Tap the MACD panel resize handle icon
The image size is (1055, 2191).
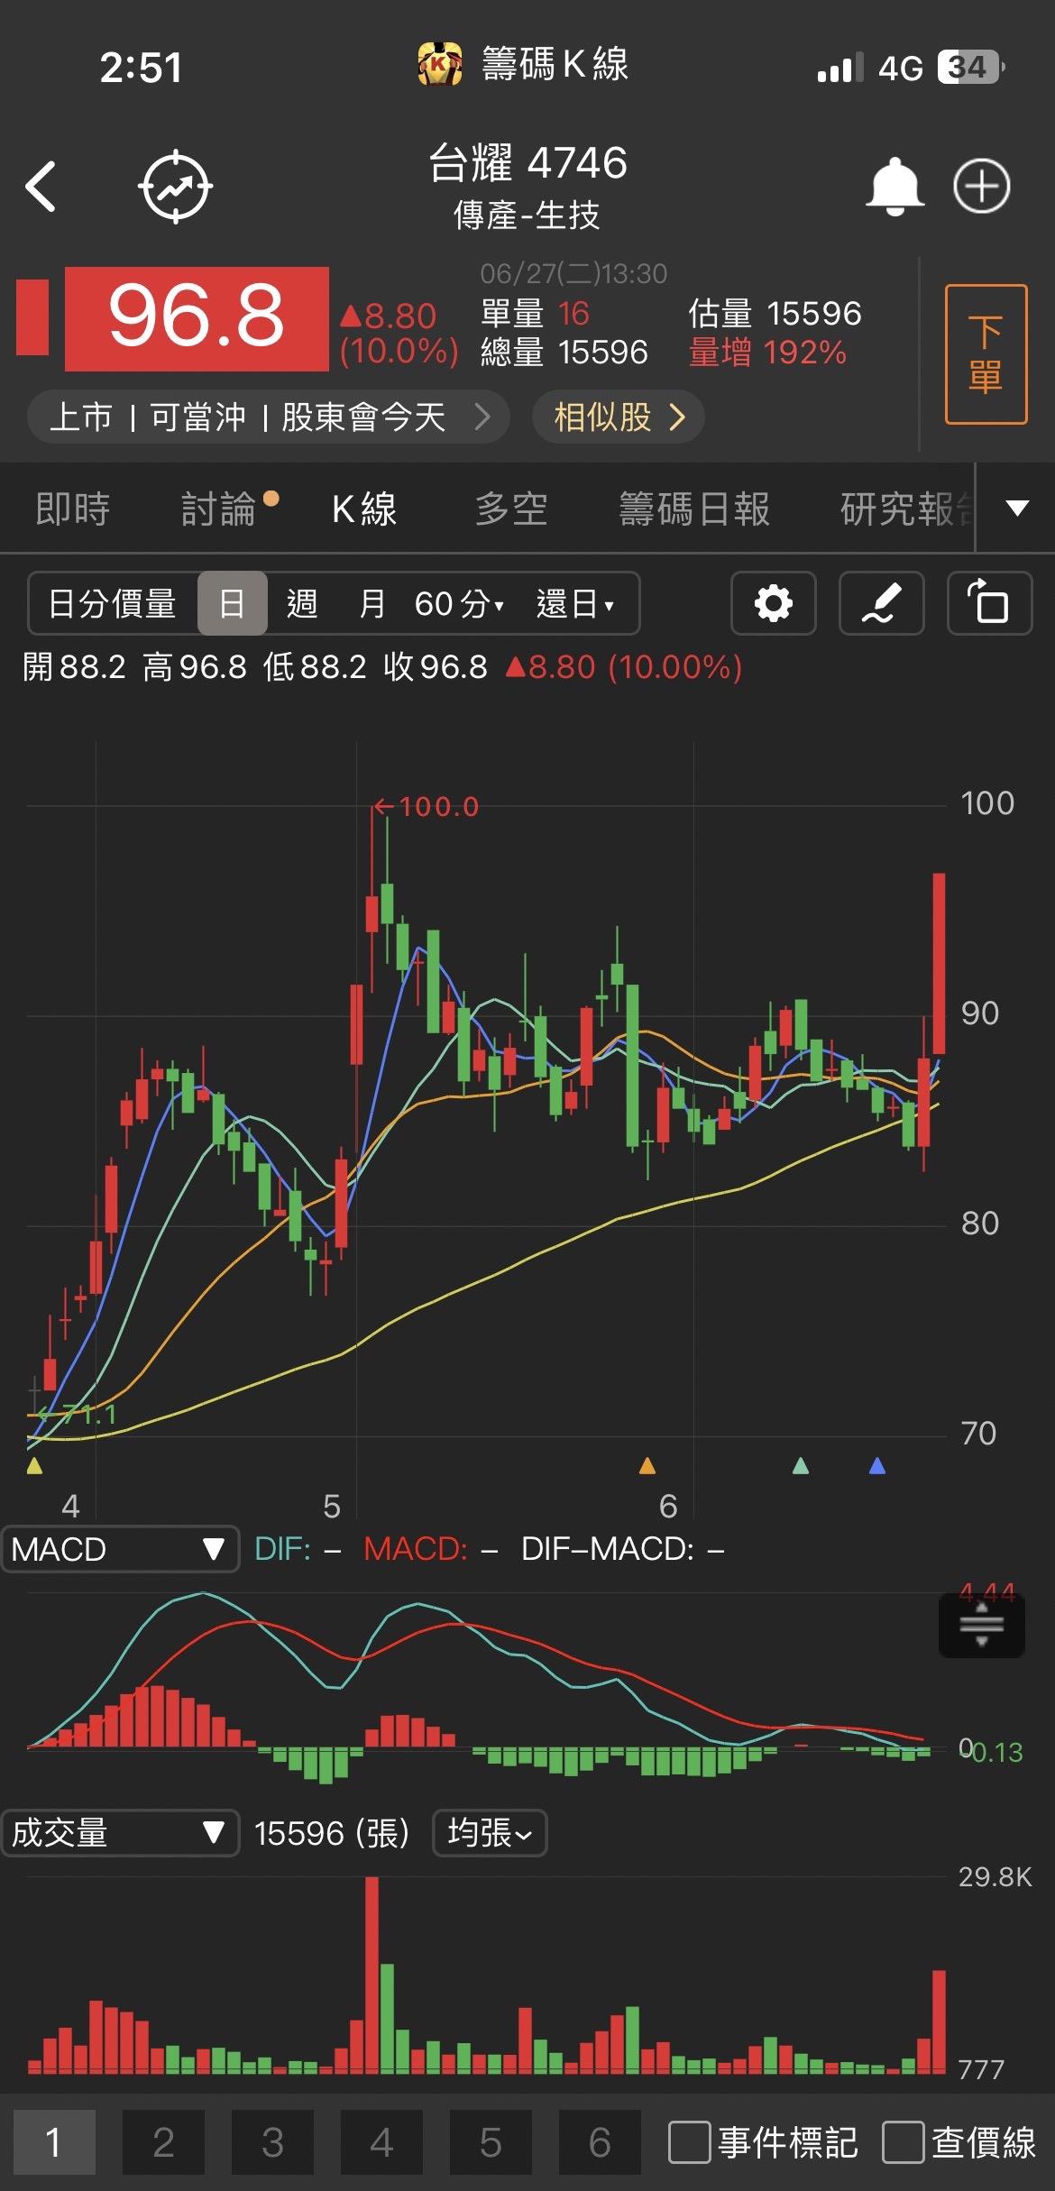point(982,1625)
